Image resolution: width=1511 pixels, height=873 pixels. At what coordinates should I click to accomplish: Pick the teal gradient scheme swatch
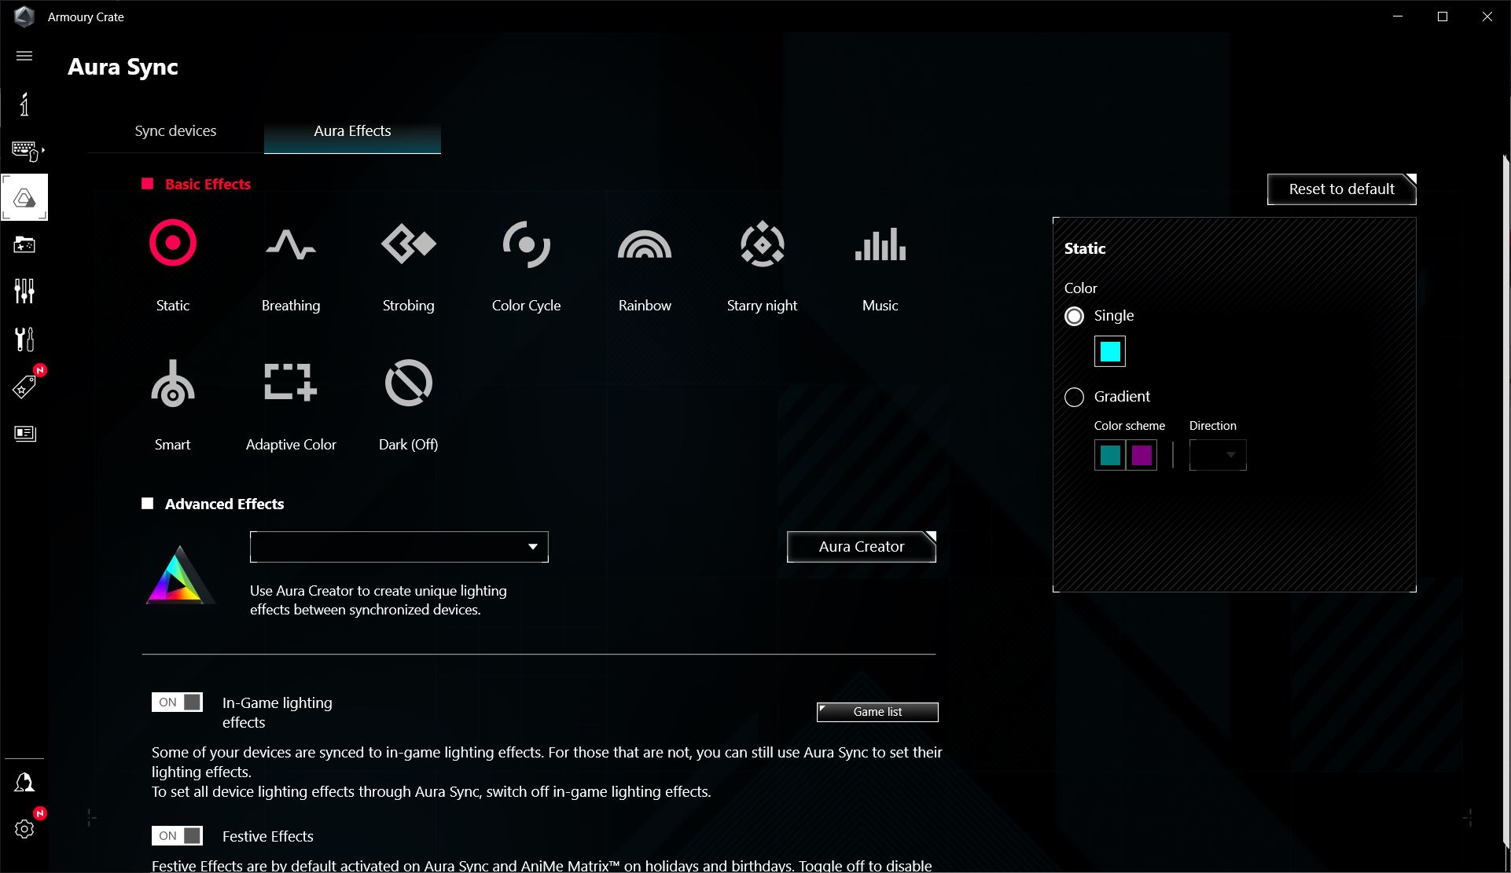[x=1110, y=455]
